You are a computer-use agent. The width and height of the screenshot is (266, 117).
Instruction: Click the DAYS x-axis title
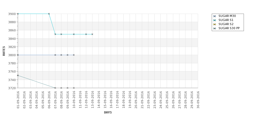(108, 112)
